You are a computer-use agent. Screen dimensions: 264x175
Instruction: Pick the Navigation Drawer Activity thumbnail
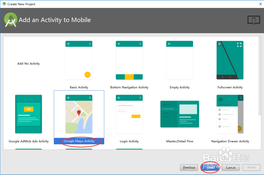[230, 114]
